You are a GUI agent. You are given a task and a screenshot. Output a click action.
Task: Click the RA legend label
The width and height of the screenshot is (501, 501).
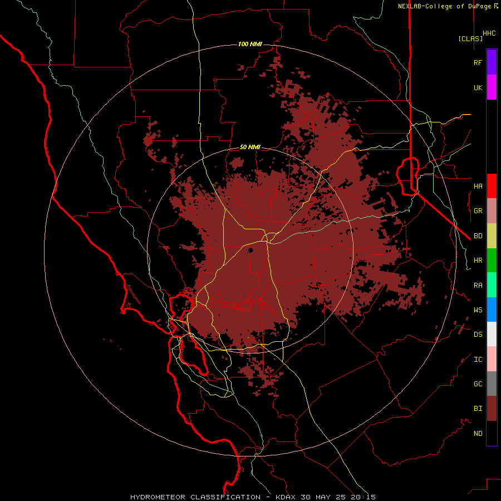click(478, 286)
